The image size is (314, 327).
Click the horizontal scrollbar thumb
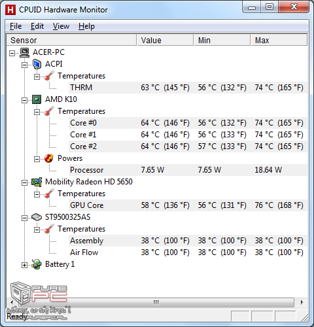click(x=156, y=302)
